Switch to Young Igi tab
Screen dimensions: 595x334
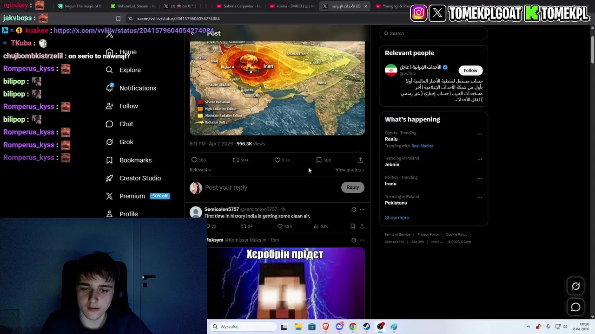pyautogui.click(x=393, y=6)
